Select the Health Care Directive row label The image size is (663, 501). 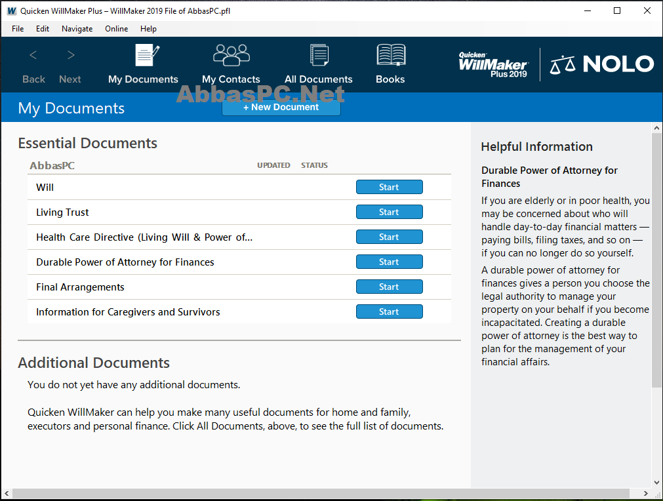point(144,237)
